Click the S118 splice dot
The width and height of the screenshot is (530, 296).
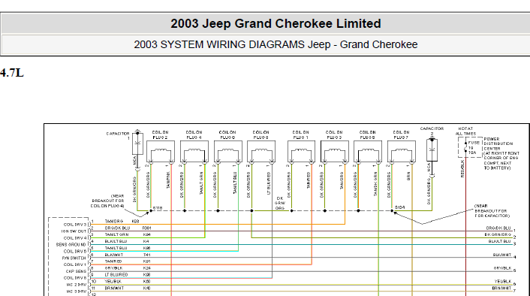click(151, 211)
